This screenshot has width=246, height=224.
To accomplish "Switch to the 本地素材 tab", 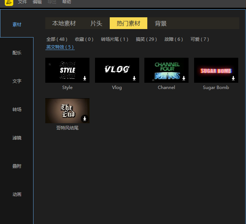I will [64, 23].
